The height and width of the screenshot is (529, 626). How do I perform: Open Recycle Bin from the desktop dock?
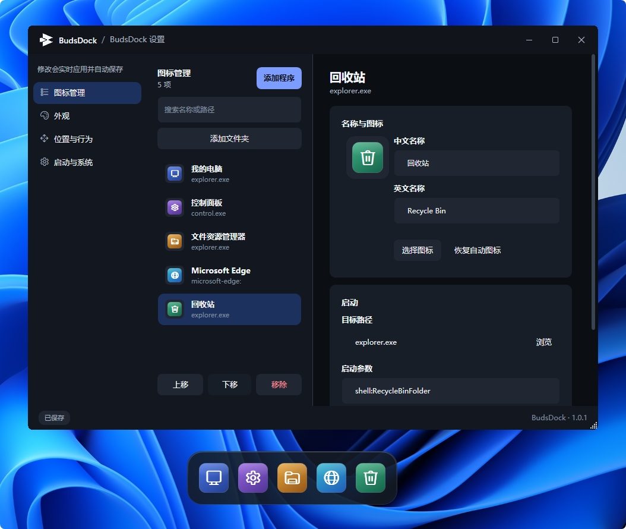pyautogui.click(x=371, y=478)
